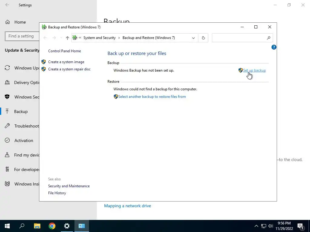The height and width of the screenshot is (232, 310).
Task: Open the Windows Start menu
Action: 7,226
